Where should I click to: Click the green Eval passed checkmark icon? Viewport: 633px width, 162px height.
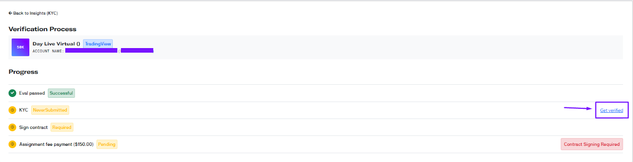pyautogui.click(x=12, y=93)
